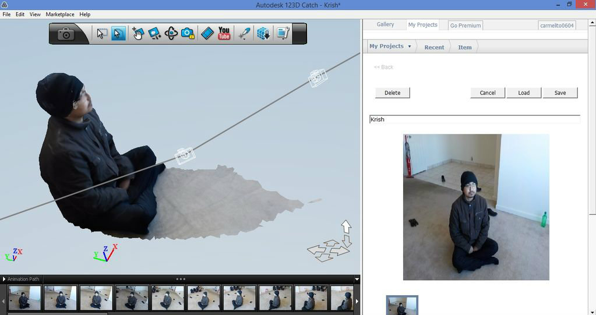596x315 pixels.
Task: Select the fourth photo in the strip
Action: [x=132, y=298]
